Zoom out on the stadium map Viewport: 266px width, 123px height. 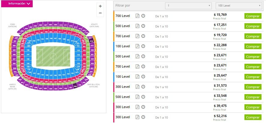100,13
